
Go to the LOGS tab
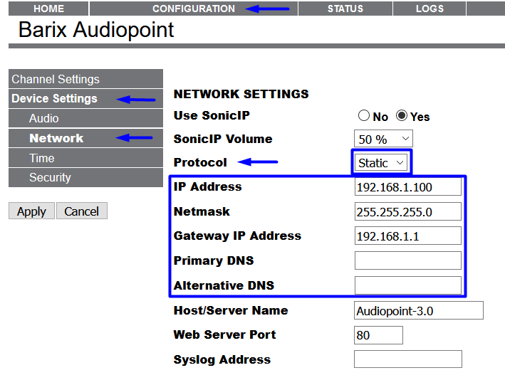[429, 9]
